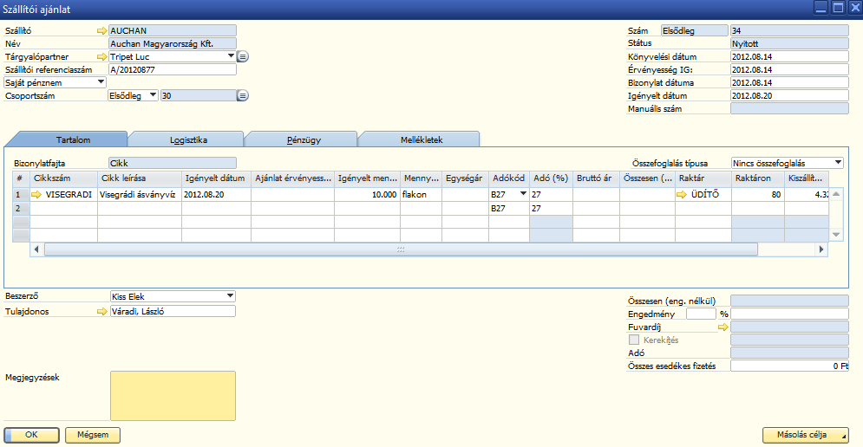This screenshot has height=447, width=863.
Task: Click the Tulajdonos Váradi, László field
Action: coord(173,311)
